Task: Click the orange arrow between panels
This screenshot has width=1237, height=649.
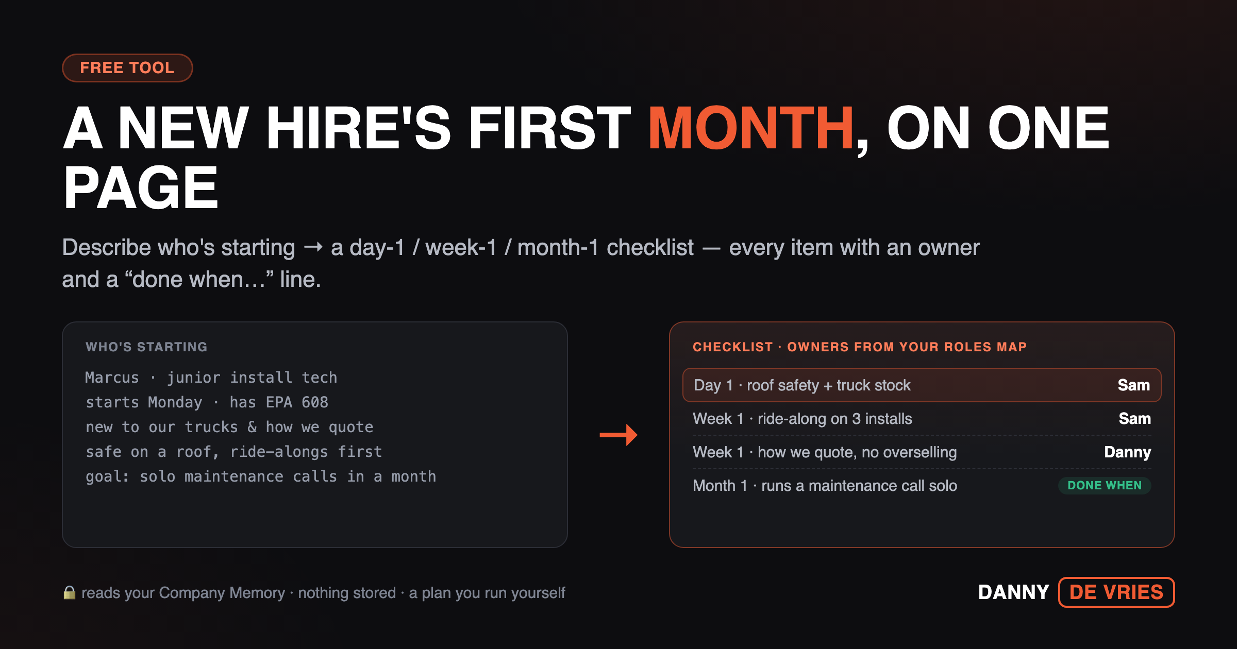Action: (x=618, y=435)
